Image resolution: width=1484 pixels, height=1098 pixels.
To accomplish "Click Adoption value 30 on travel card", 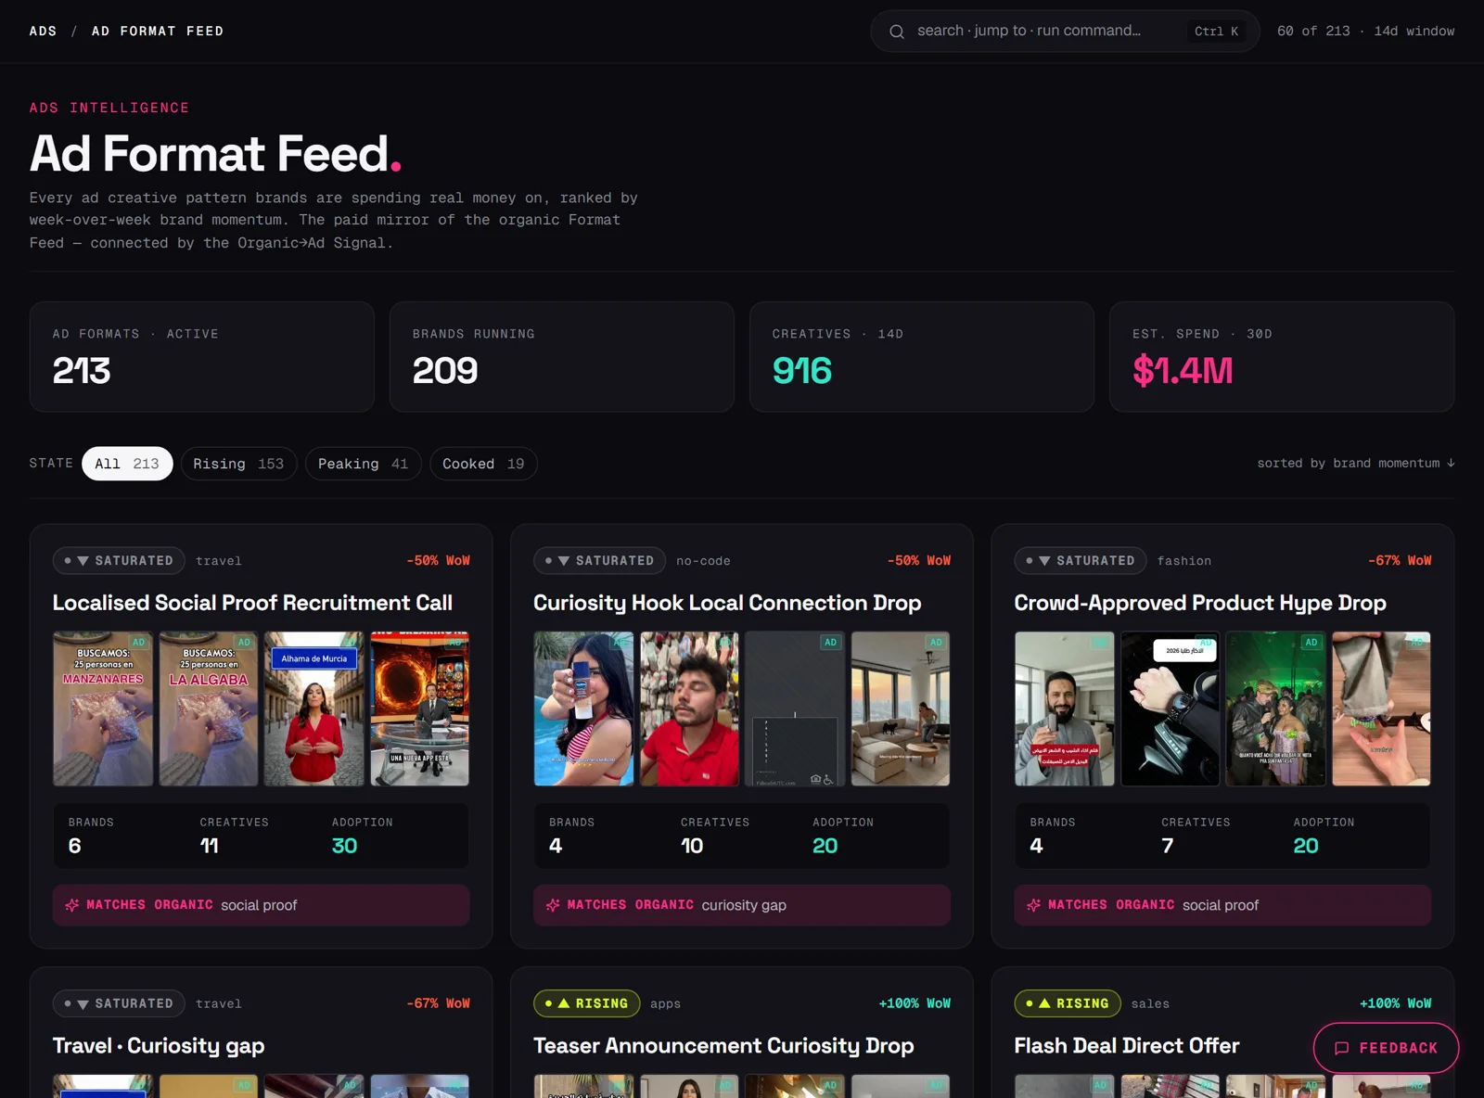I will [344, 846].
